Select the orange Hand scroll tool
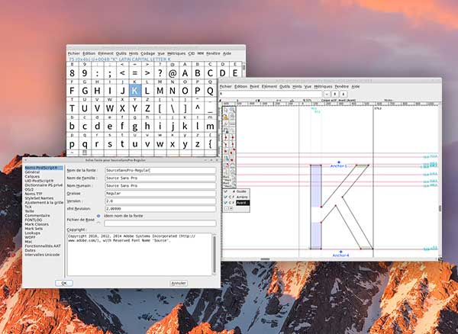 (x=226, y=117)
